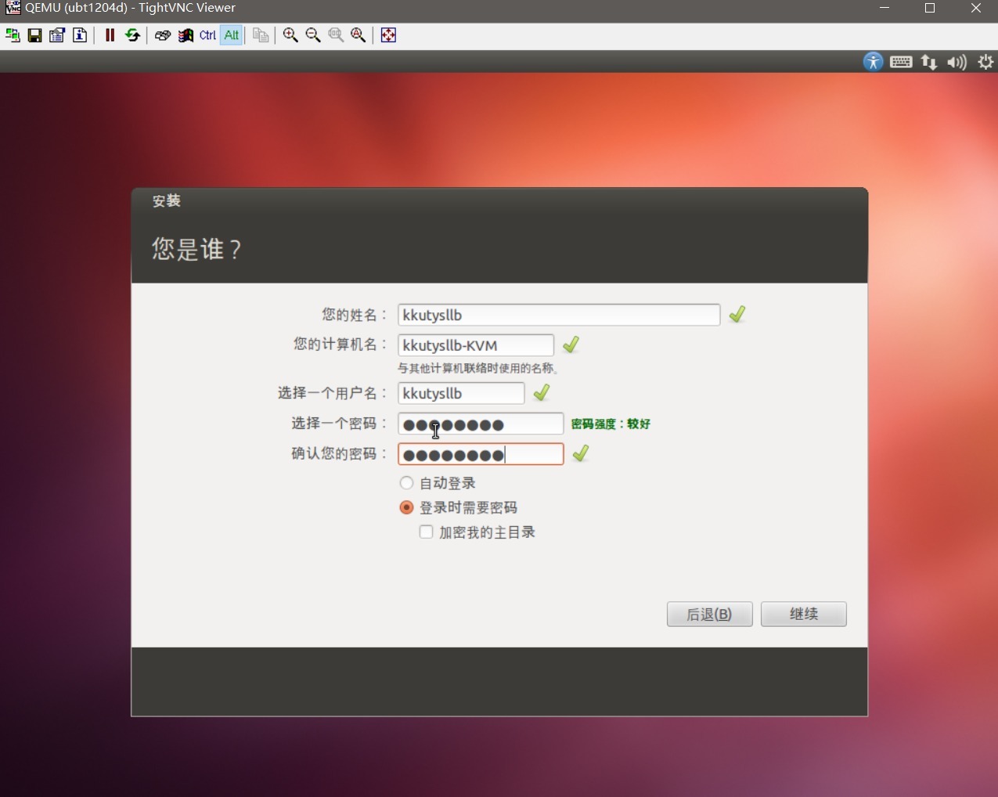This screenshot has height=797, width=998.
Task: Focus the 您的姓名 name field
Action: [x=559, y=315]
